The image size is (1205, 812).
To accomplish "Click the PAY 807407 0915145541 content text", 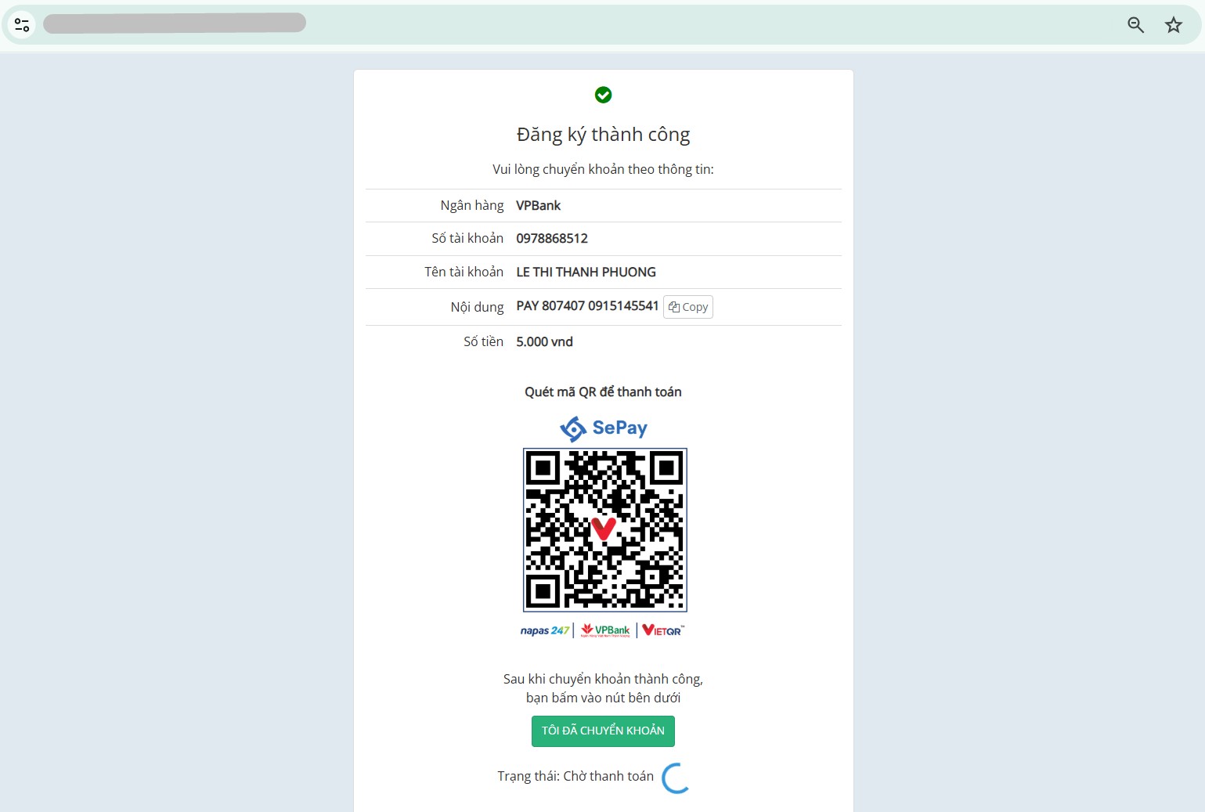I will (x=587, y=305).
